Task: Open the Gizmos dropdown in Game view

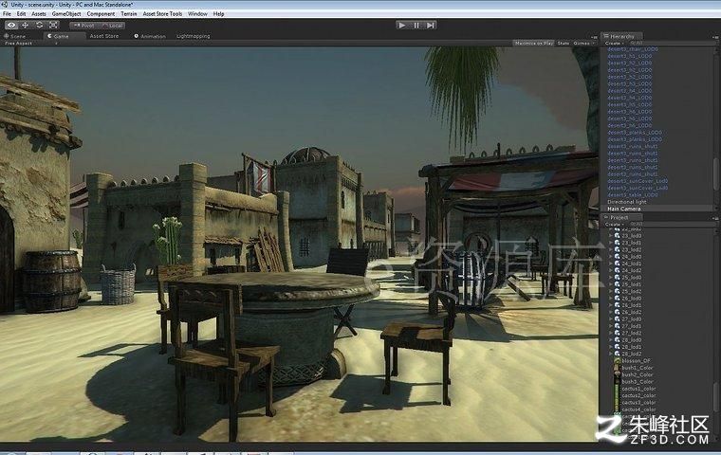Action: (x=583, y=43)
